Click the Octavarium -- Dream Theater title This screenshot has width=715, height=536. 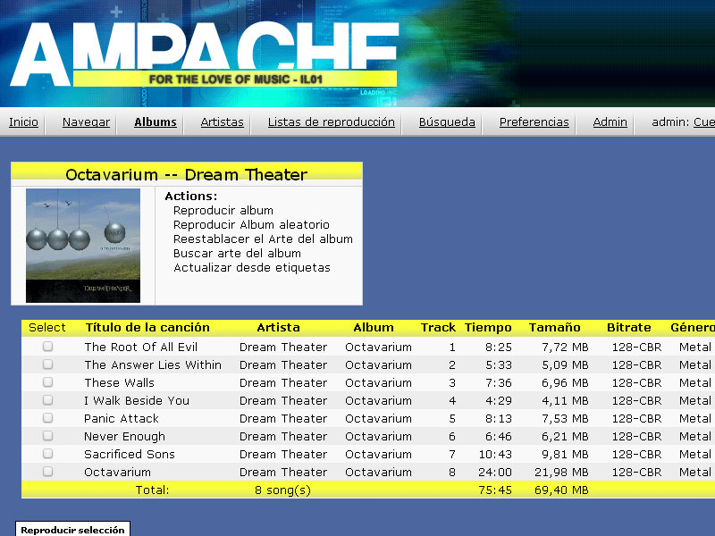pos(187,174)
